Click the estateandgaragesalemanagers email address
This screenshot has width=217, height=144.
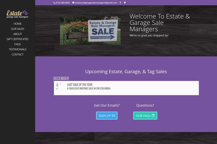(95, 3)
